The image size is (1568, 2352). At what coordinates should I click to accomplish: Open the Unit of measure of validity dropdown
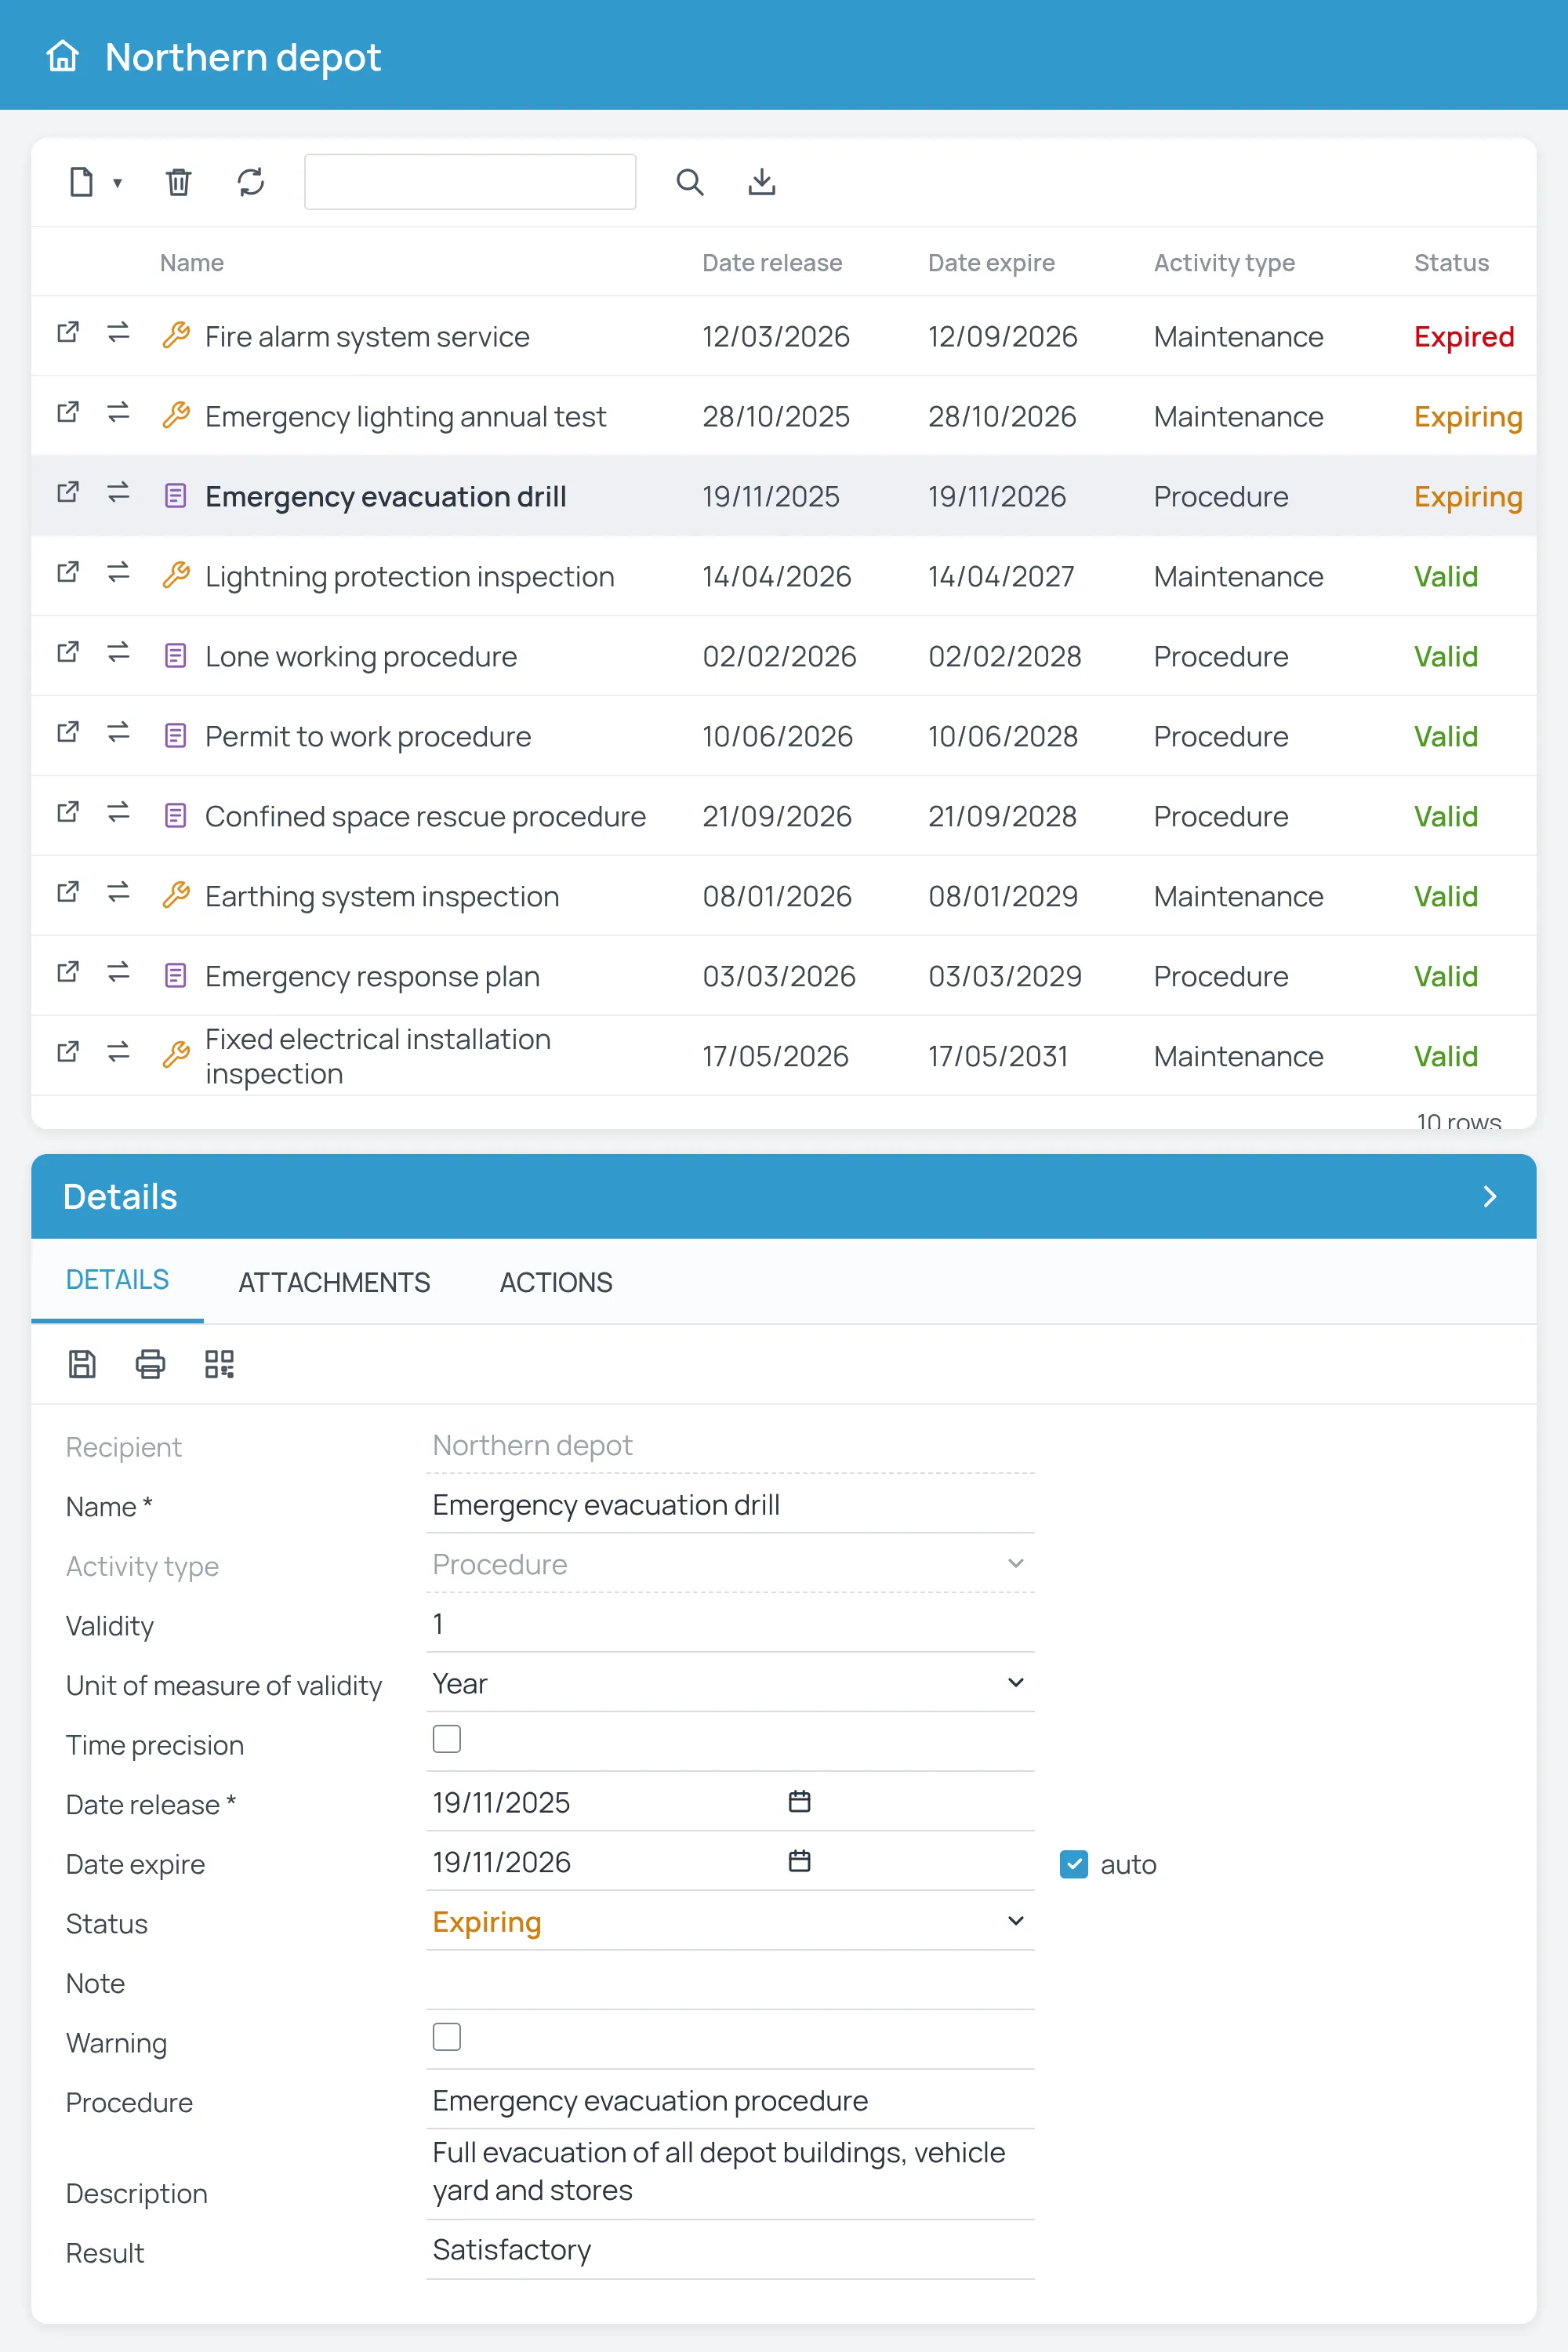730,1683
